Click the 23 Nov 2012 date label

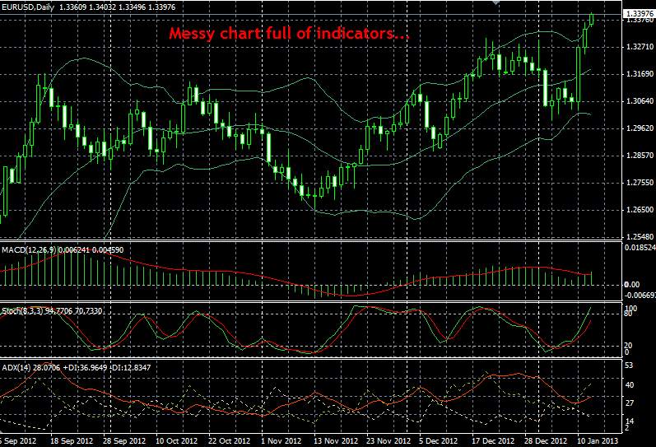click(x=388, y=441)
